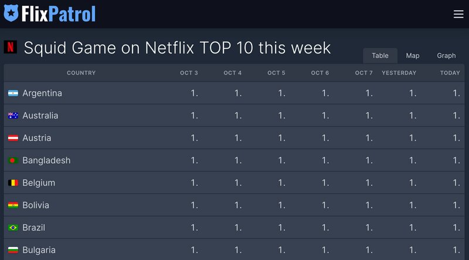
Task: Switch to the Map tab
Action: coord(413,56)
